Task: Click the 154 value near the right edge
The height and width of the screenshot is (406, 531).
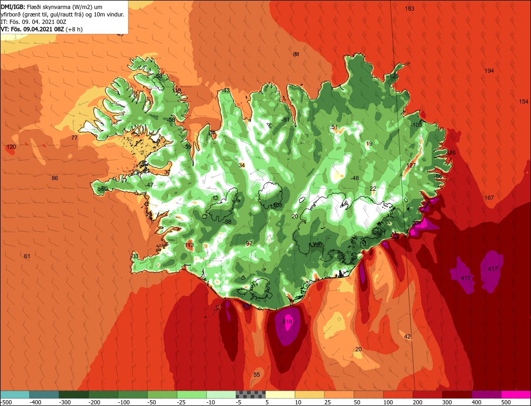Action: [x=523, y=101]
